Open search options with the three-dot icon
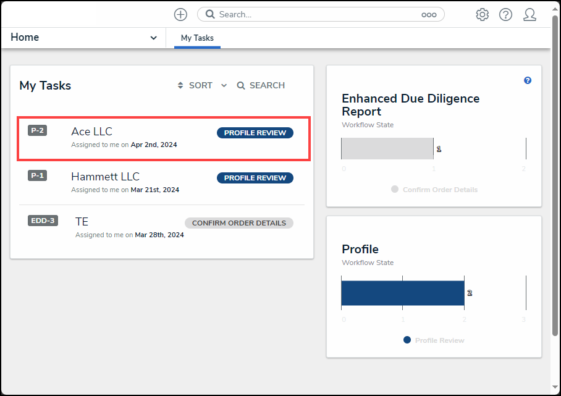The image size is (561, 396). (x=429, y=14)
